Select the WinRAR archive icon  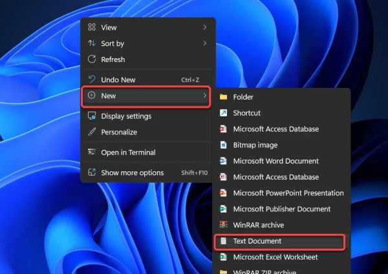[223, 225]
